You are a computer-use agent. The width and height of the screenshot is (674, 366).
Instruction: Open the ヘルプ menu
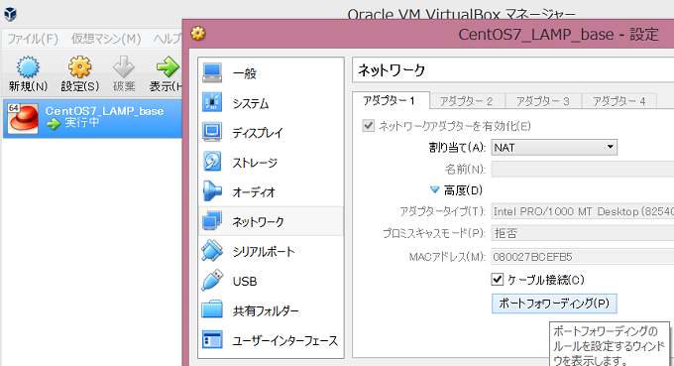pos(168,39)
